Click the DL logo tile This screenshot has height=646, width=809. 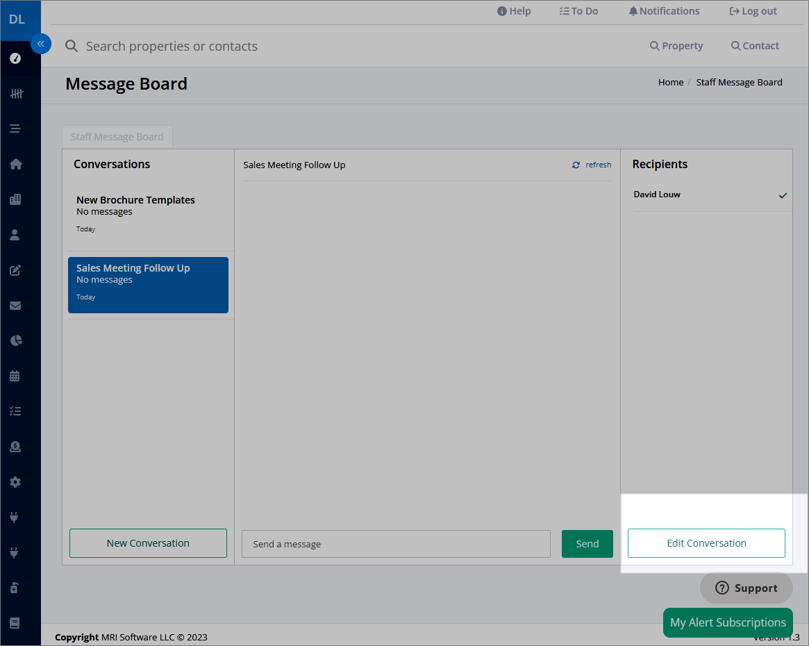tap(21, 21)
